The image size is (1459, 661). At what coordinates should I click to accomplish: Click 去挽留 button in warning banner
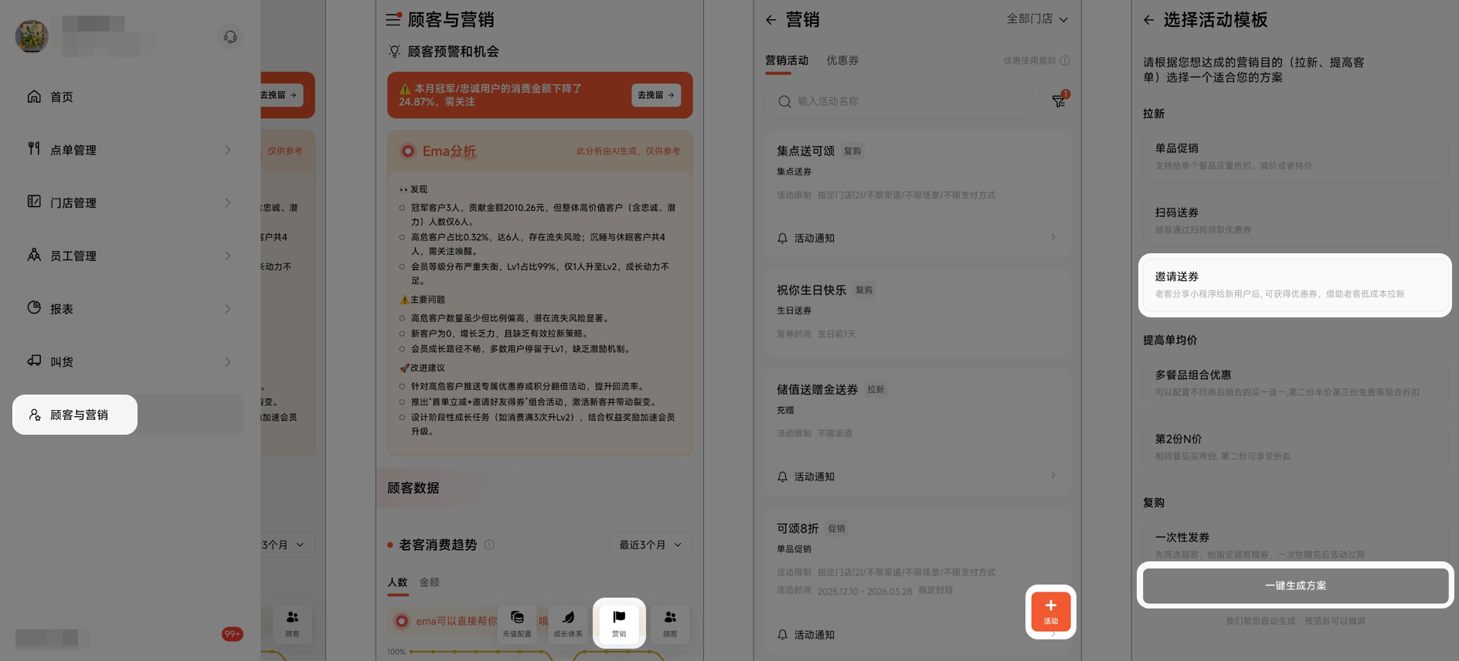655,95
